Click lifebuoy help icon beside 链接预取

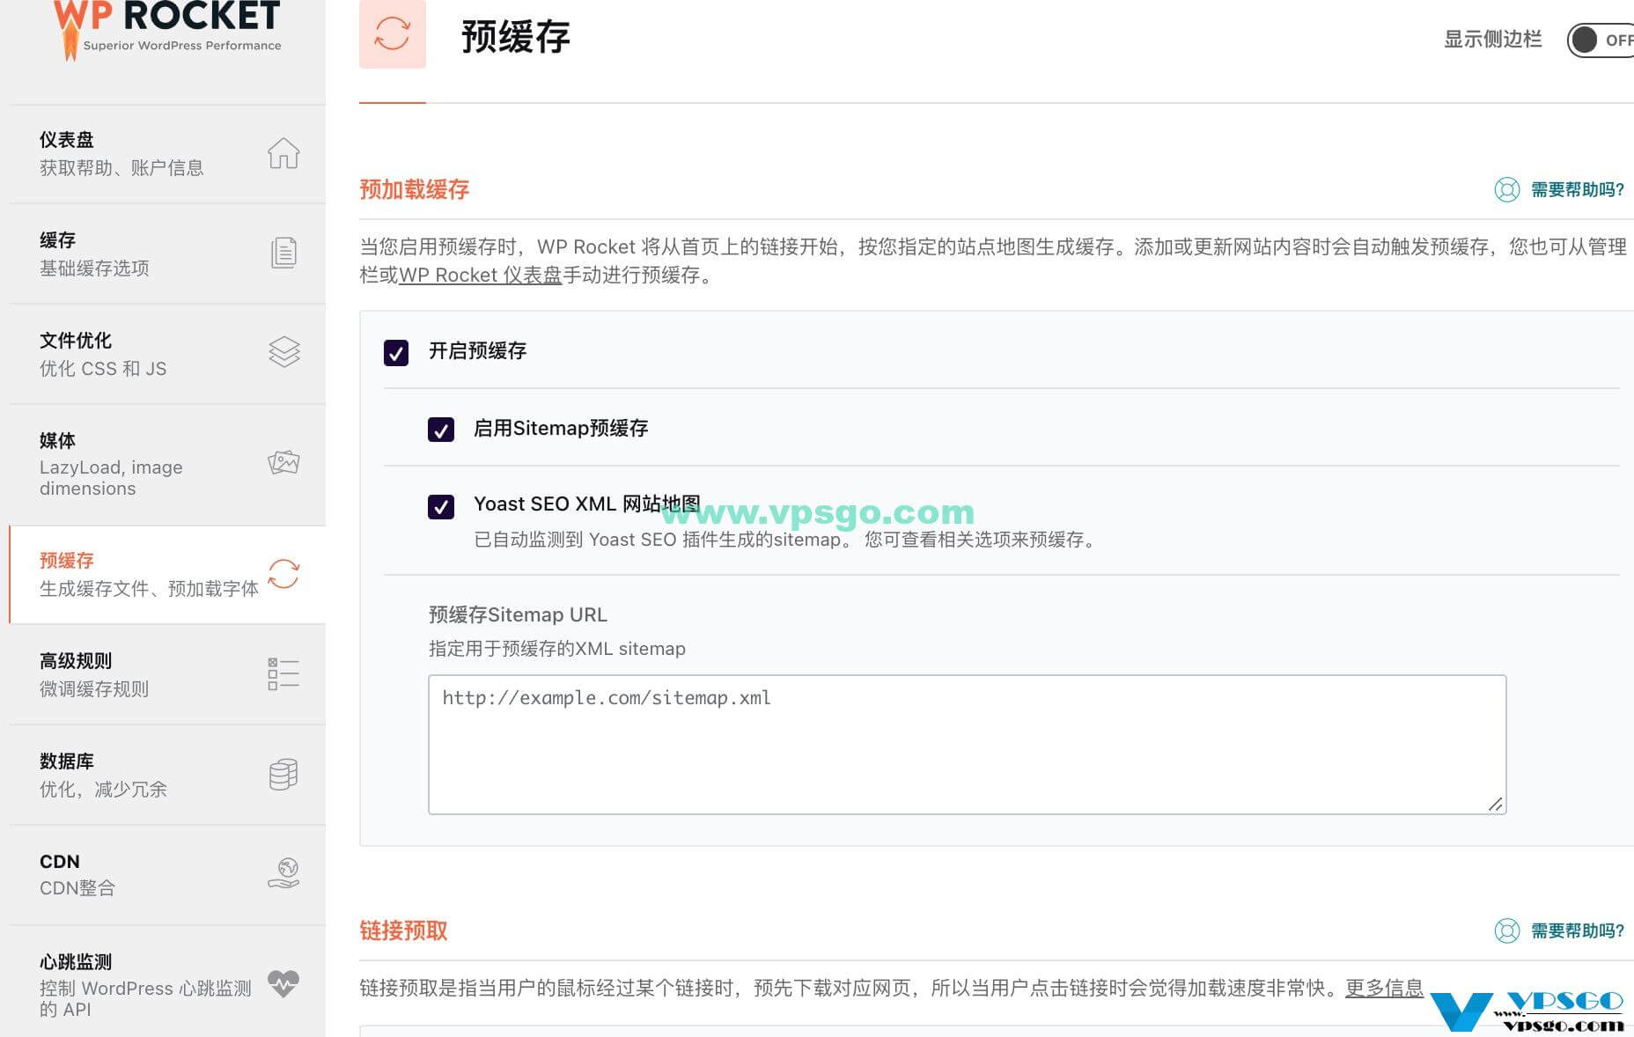pyautogui.click(x=1507, y=931)
